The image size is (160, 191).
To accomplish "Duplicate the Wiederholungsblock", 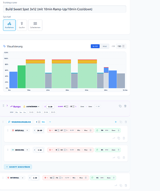I will [121, 122].
